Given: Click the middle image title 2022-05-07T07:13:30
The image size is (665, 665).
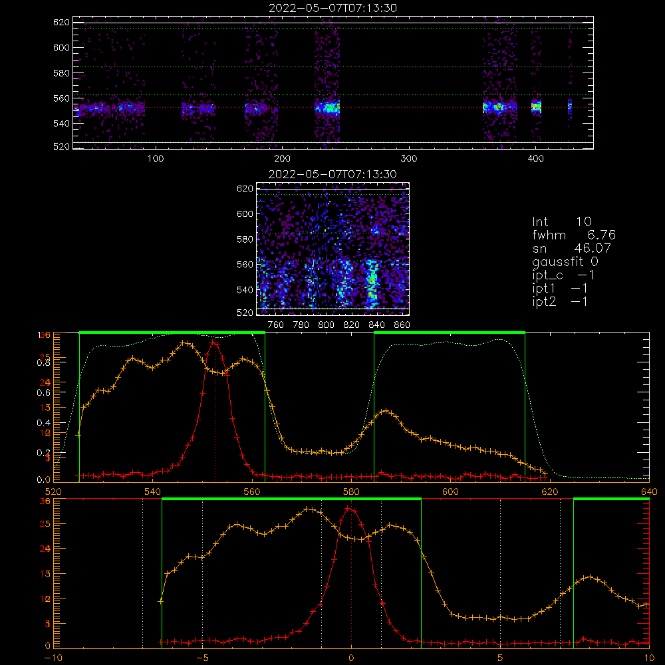Looking at the screenshot, I should click(332, 174).
